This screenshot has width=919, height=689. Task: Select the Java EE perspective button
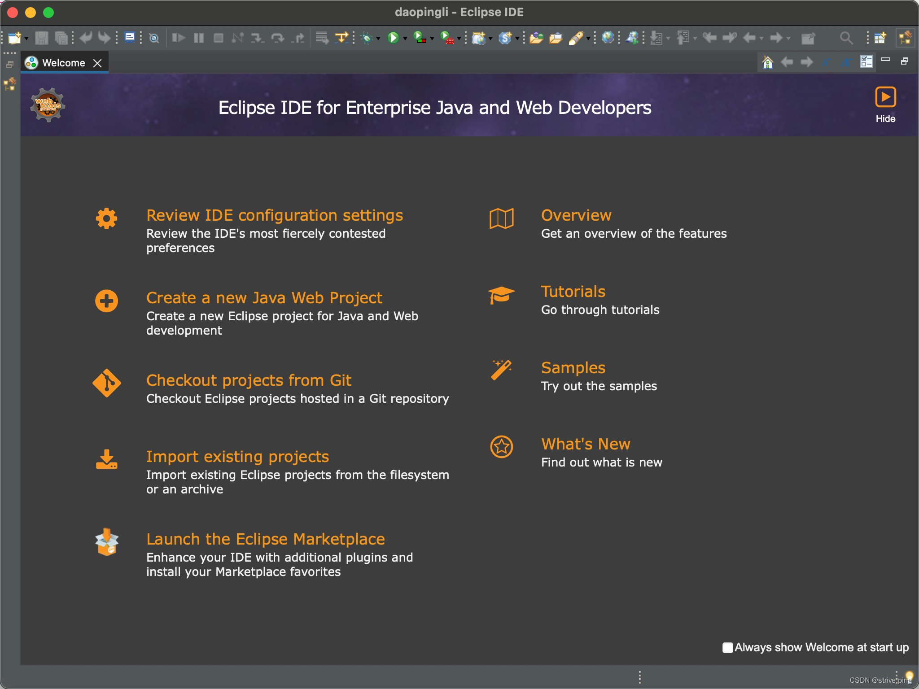point(905,38)
